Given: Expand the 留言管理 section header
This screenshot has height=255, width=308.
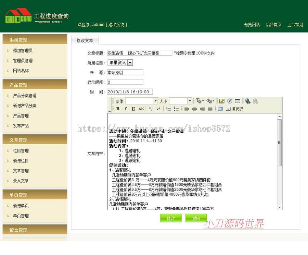Looking at the screenshot, I should coord(35,230).
